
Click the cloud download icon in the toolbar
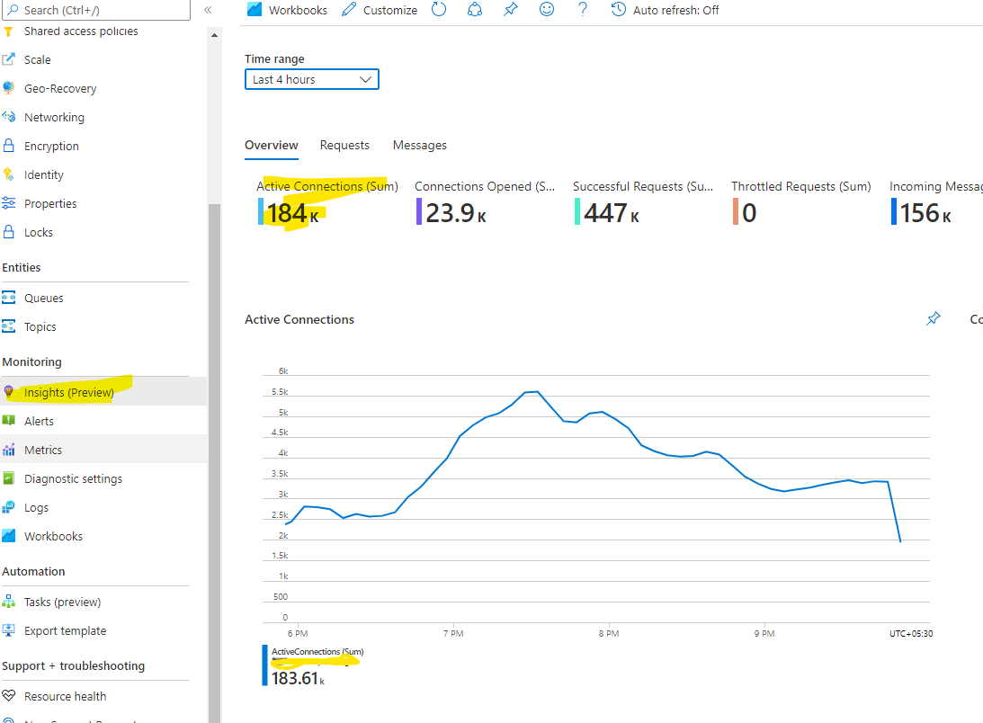coord(474,10)
